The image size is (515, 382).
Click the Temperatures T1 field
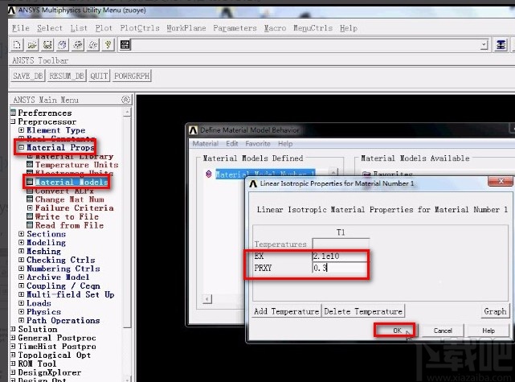(x=341, y=244)
